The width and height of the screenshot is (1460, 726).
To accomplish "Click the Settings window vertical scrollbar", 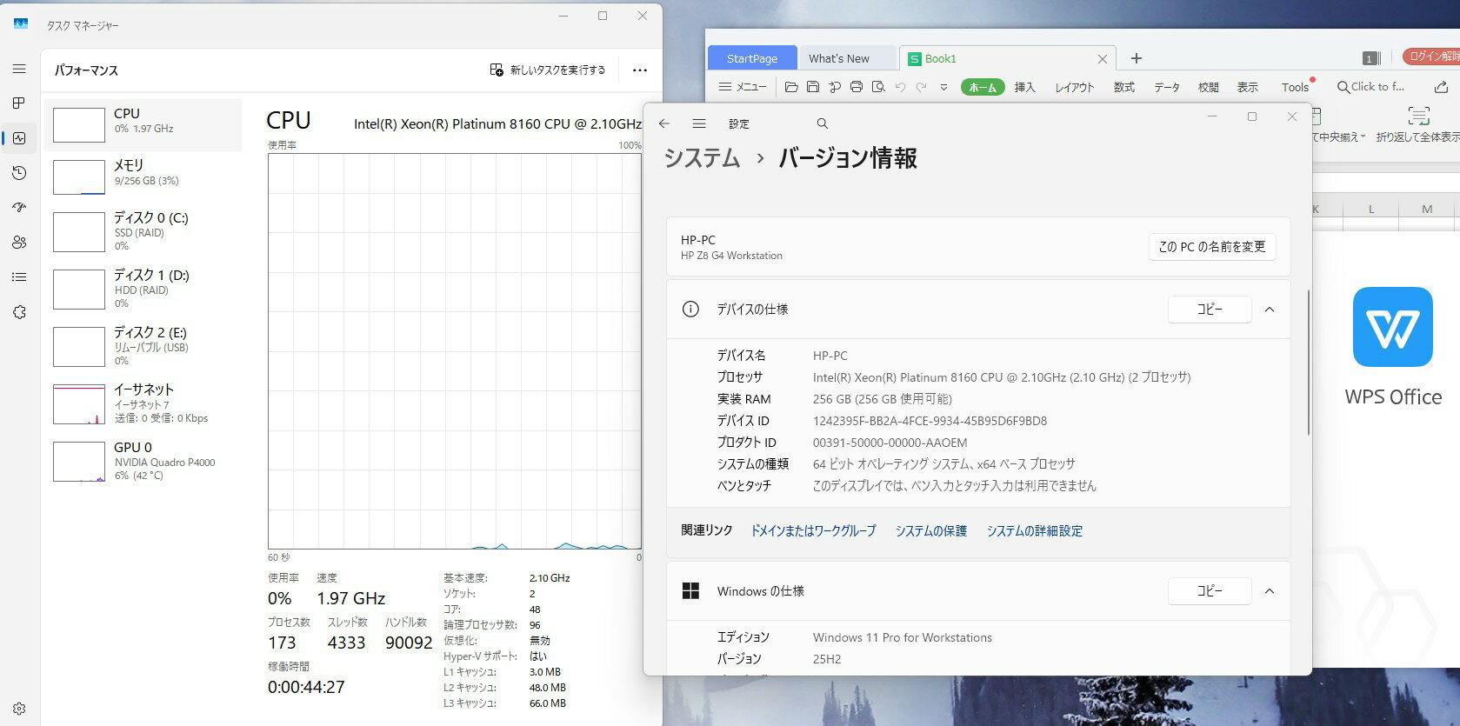I will (x=1308, y=365).
